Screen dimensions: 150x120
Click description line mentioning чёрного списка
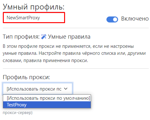(74, 53)
